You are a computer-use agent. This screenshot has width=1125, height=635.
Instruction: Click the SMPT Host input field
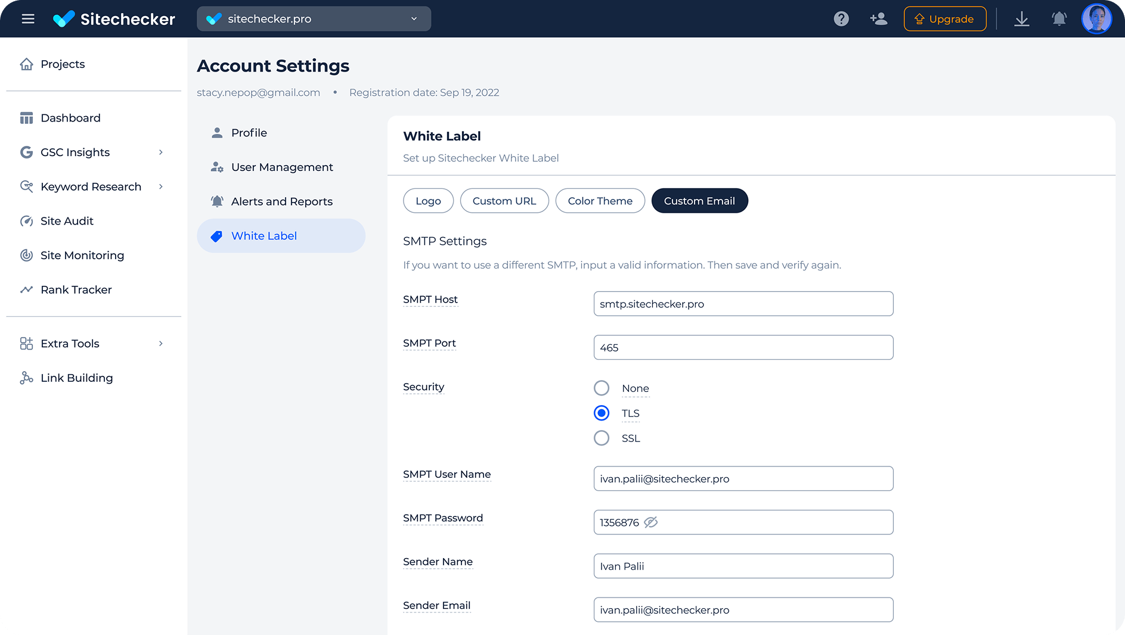743,304
